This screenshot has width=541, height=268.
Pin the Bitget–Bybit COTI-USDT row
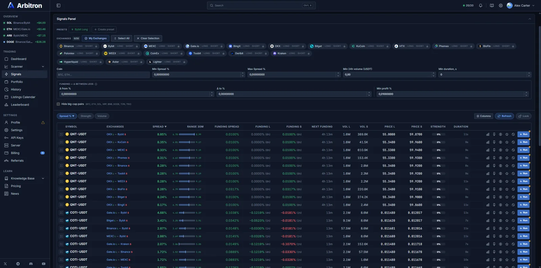point(494,221)
